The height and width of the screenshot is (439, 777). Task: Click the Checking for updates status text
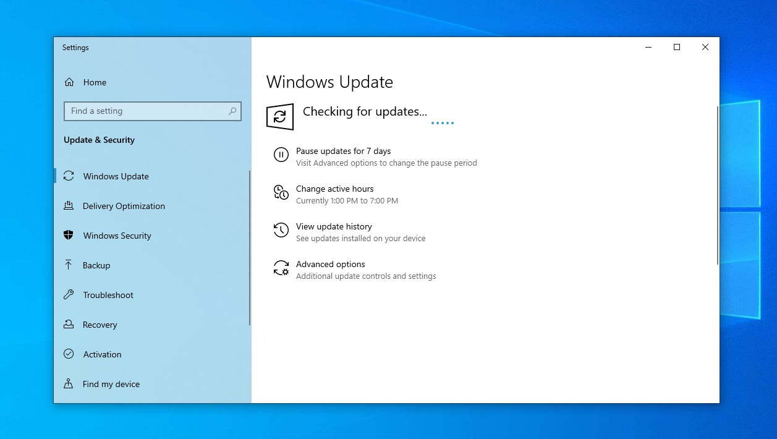click(365, 112)
